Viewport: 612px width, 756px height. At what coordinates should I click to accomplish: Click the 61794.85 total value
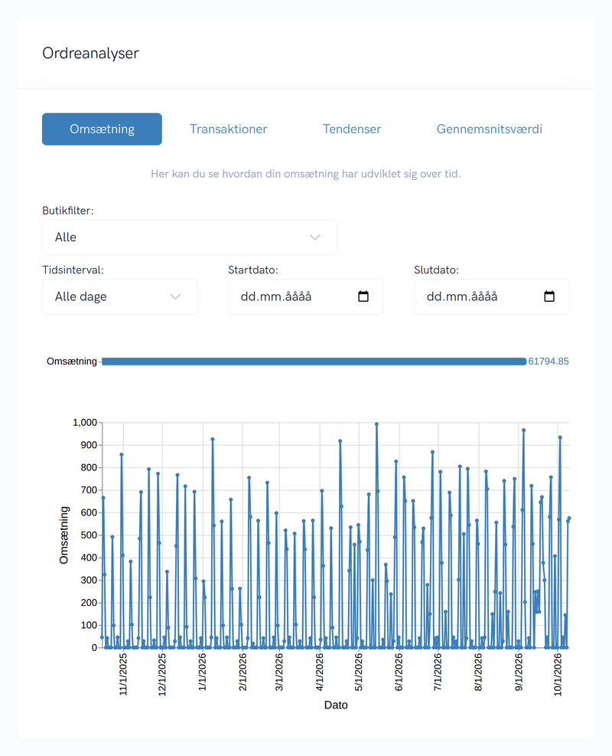tap(549, 362)
